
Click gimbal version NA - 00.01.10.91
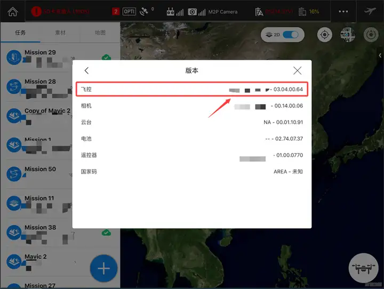coord(283,122)
